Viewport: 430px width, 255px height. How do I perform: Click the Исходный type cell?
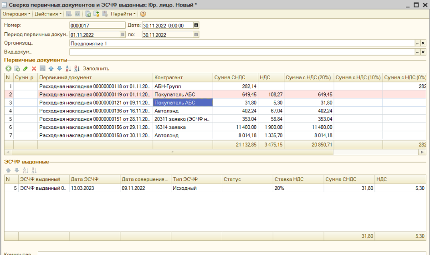click(x=196, y=188)
